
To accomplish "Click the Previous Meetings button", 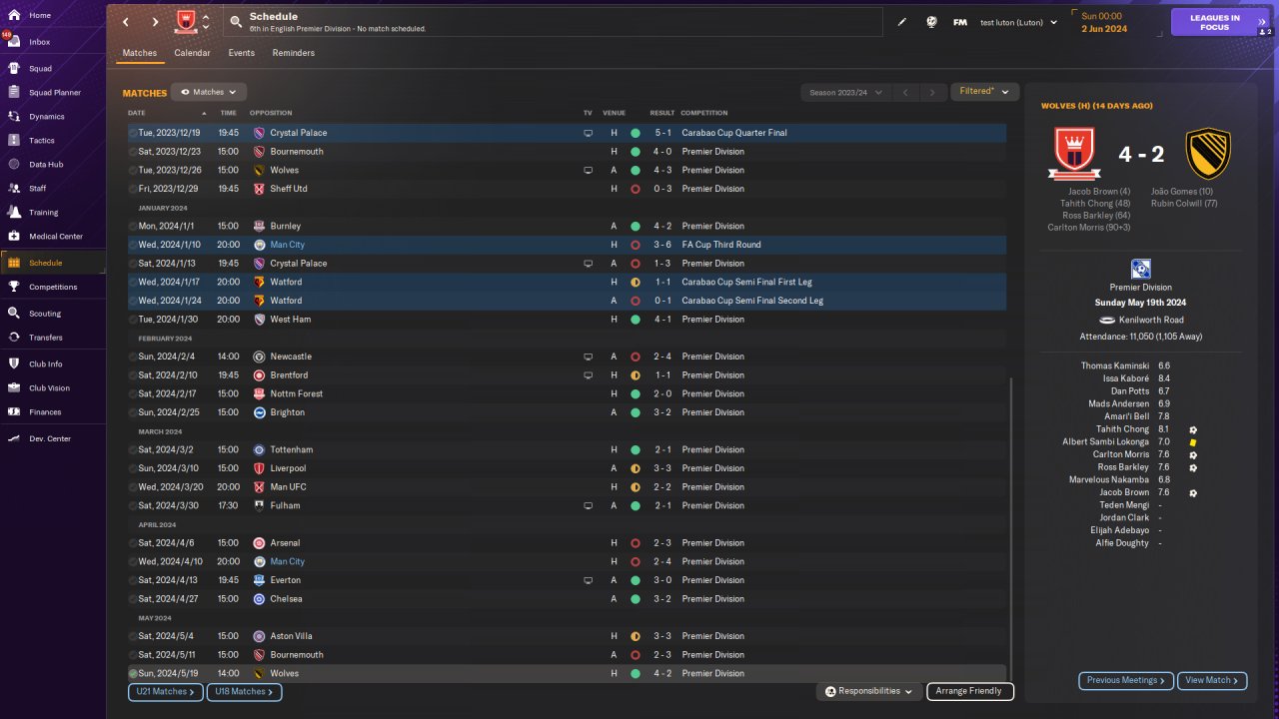I will pos(1126,680).
